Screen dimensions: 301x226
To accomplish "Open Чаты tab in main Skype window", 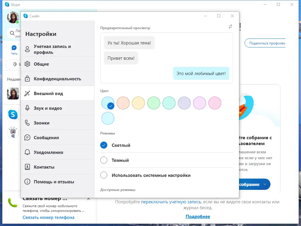I will [14, 50].
